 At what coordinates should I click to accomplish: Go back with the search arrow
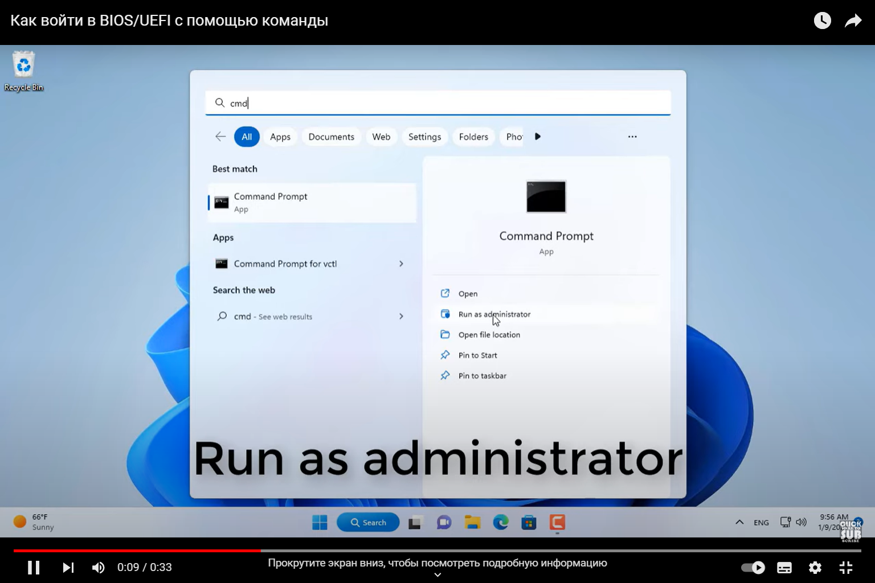(x=220, y=137)
